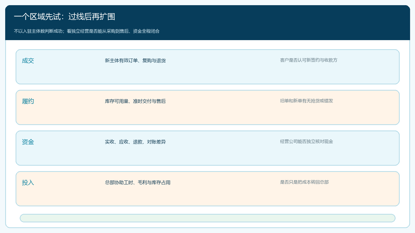Click the subtitle starting with 不以入驻主体数判断成功

[x=87, y=31]
